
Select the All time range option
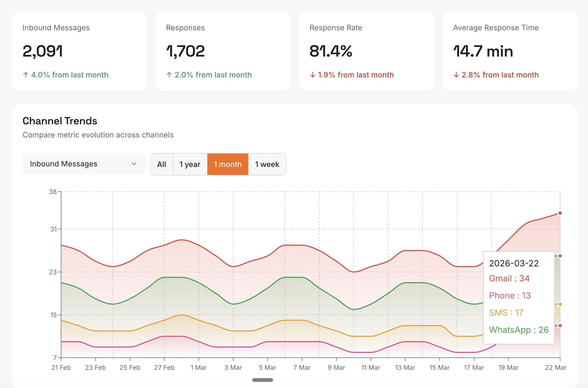click(x=162, y=164)
